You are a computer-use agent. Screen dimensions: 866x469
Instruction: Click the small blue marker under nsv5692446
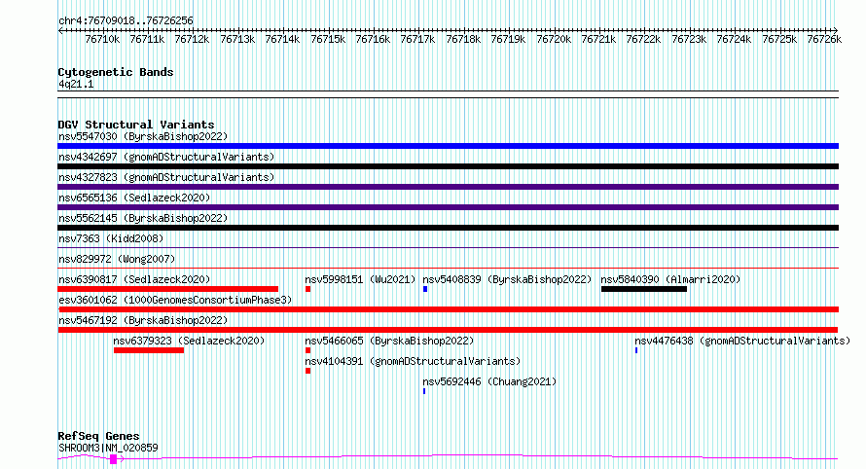[424, 391]
